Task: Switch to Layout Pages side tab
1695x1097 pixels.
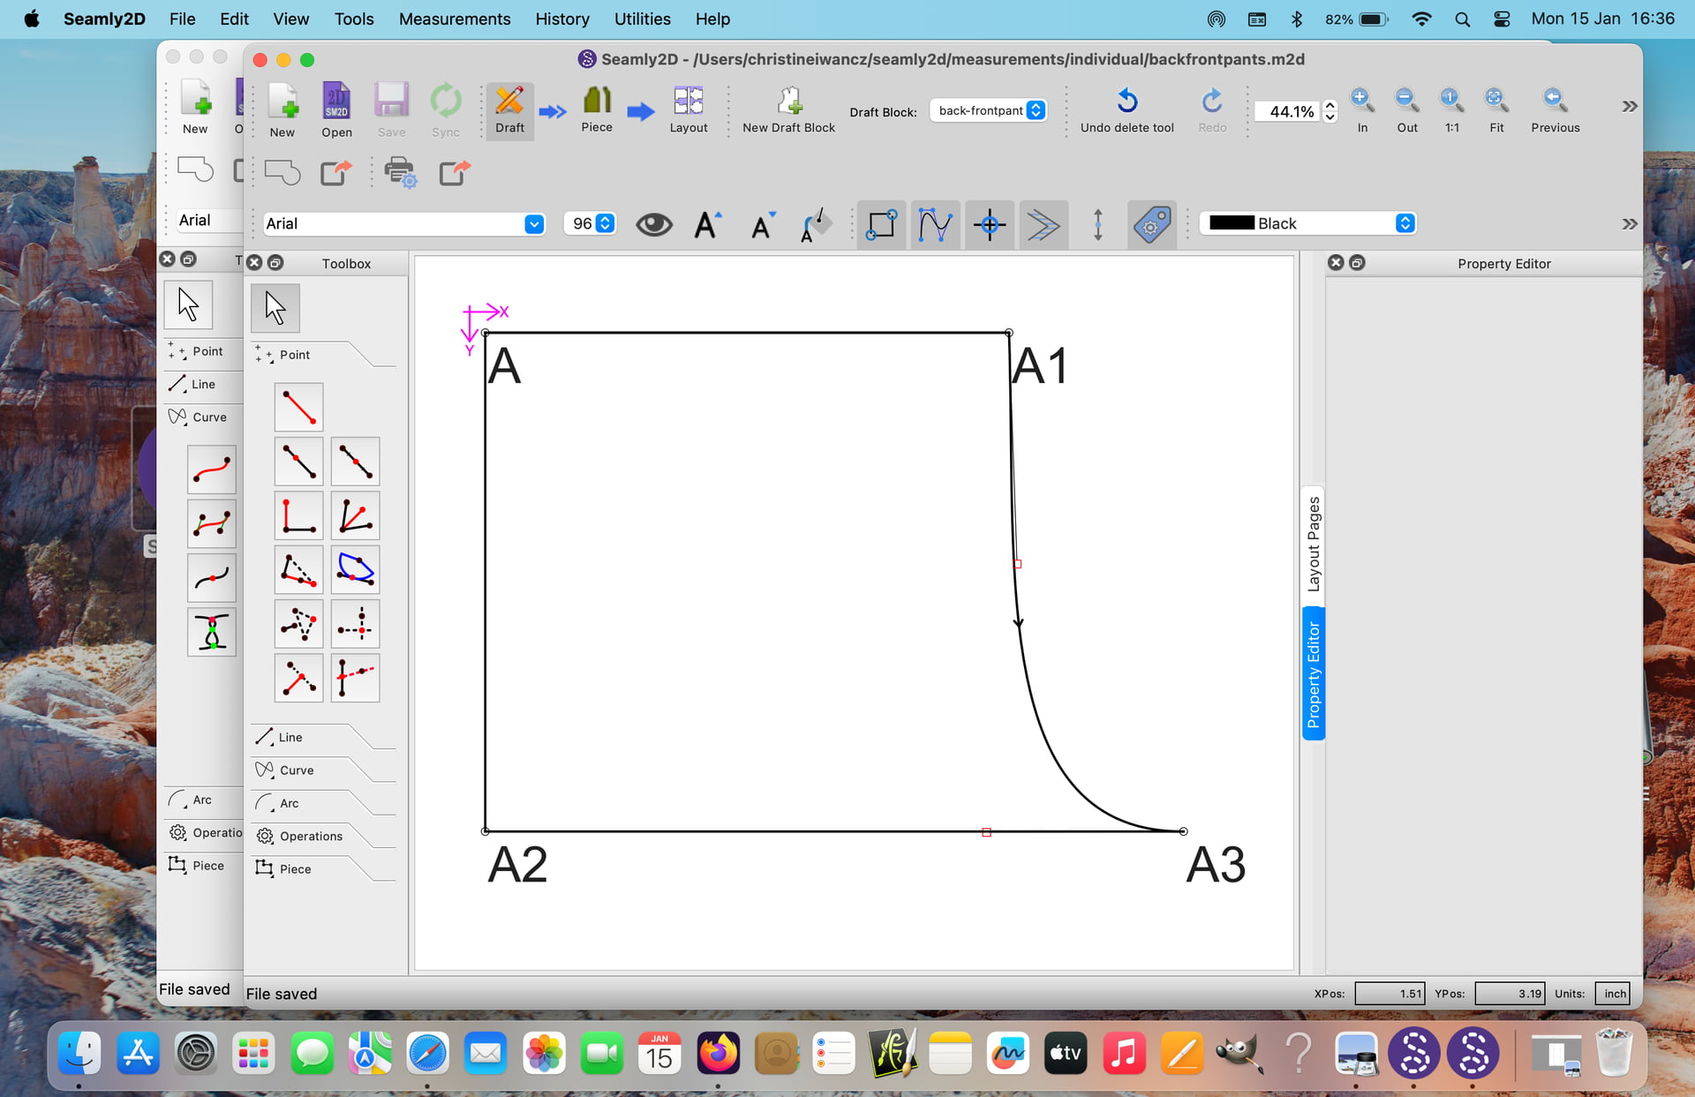Action: [x=1314, y=544]
